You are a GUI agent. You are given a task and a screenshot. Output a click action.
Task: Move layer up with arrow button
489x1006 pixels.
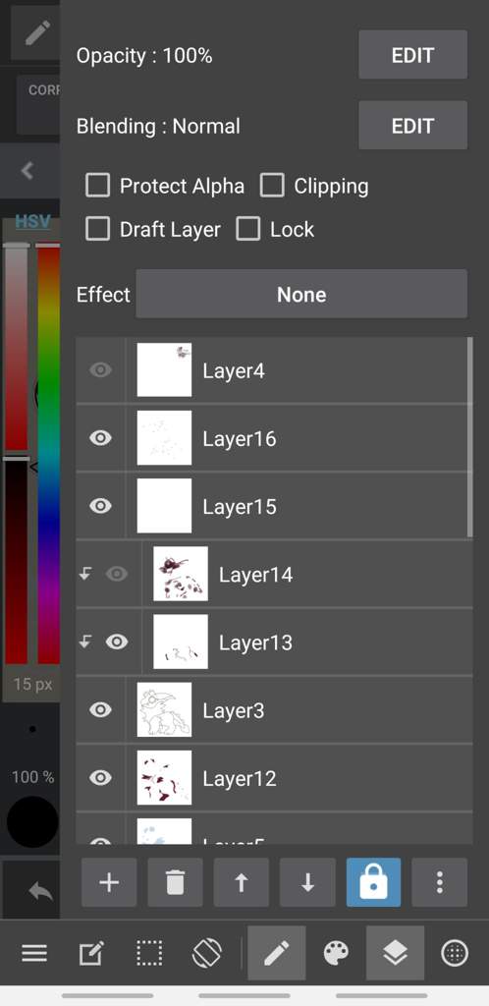(241, 883)
